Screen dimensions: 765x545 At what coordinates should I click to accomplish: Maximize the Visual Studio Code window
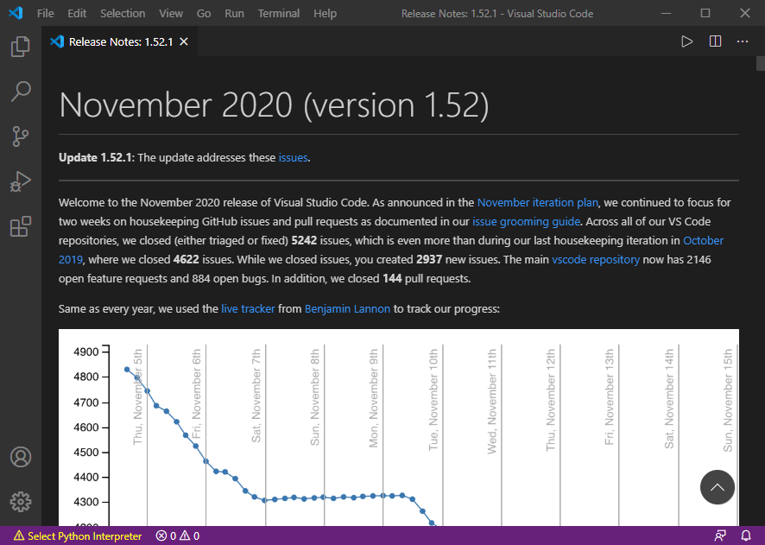pos(705,13)
